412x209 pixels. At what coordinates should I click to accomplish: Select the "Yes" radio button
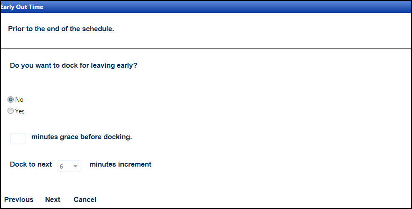pyautogui.click(x=11, y=111)
